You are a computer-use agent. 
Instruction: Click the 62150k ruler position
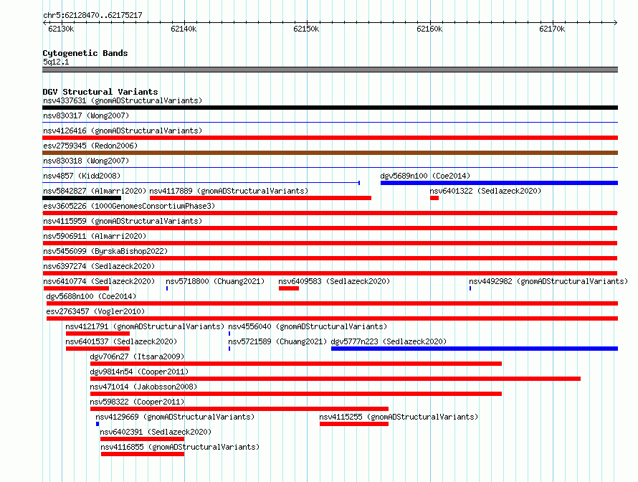click(x=306, y=29)
